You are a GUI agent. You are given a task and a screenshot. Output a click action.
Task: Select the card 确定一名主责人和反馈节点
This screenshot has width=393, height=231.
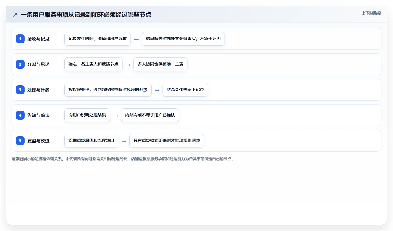click(x=93, y=64)
